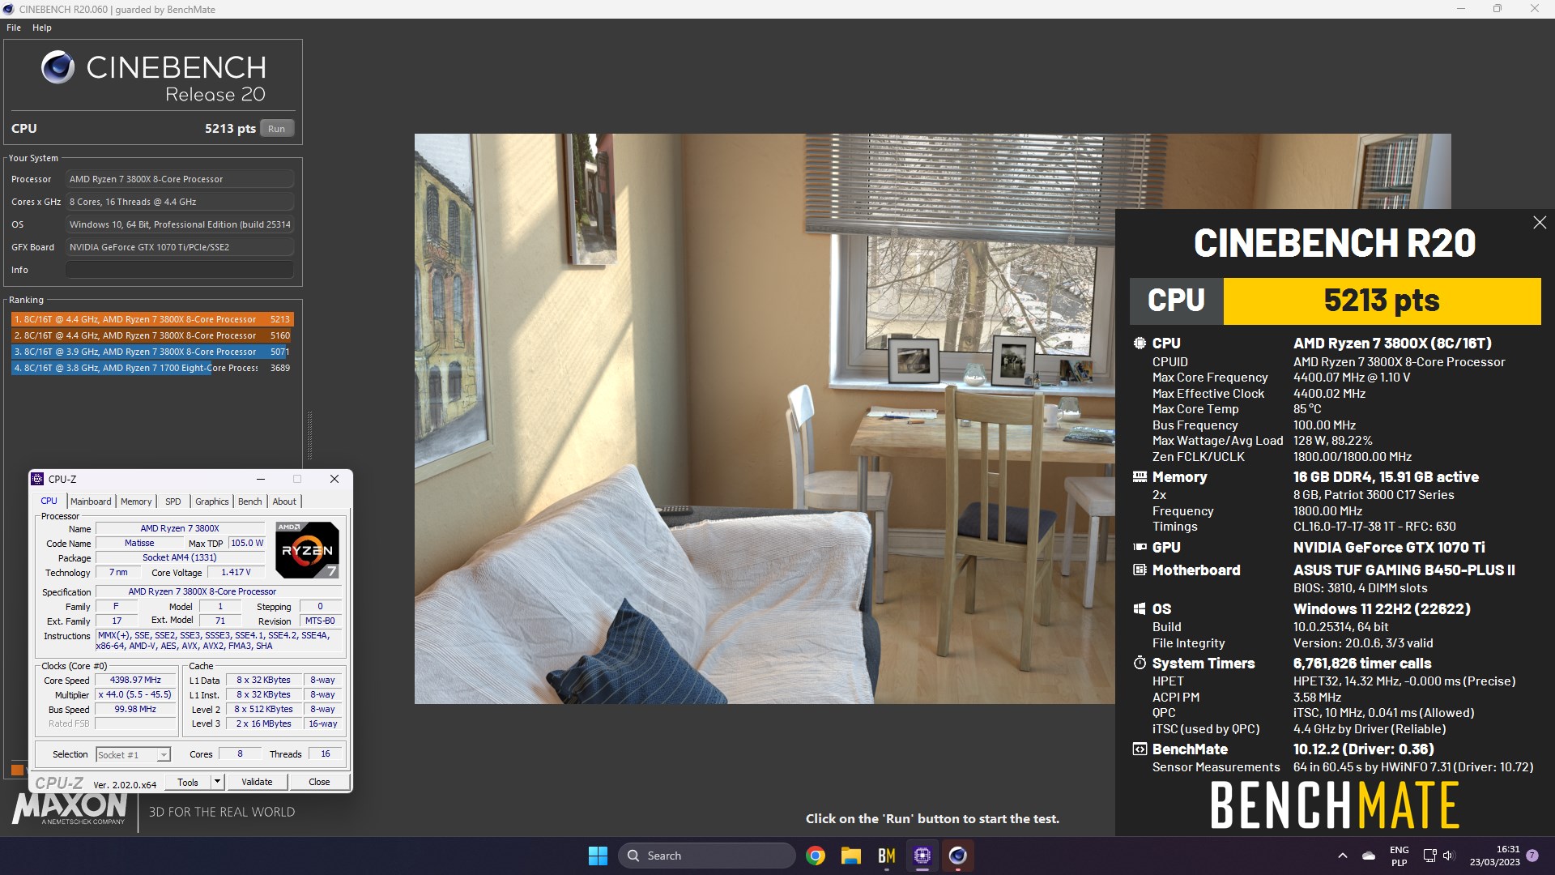The width and height of the screenshot is (1555, 875).
Task: Select ranking row 3 at 3.9 GHz
Action: coord(152,352)
